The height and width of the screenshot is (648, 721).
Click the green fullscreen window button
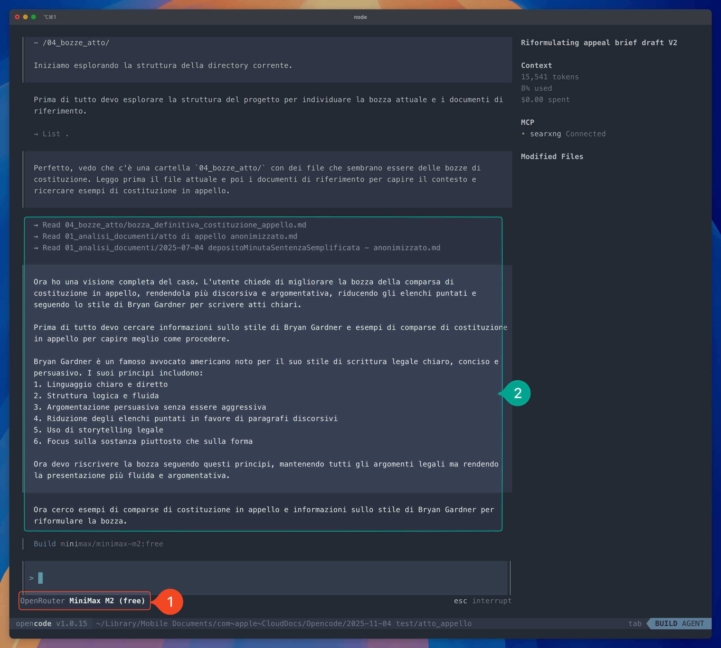click(x=33, y=17)
